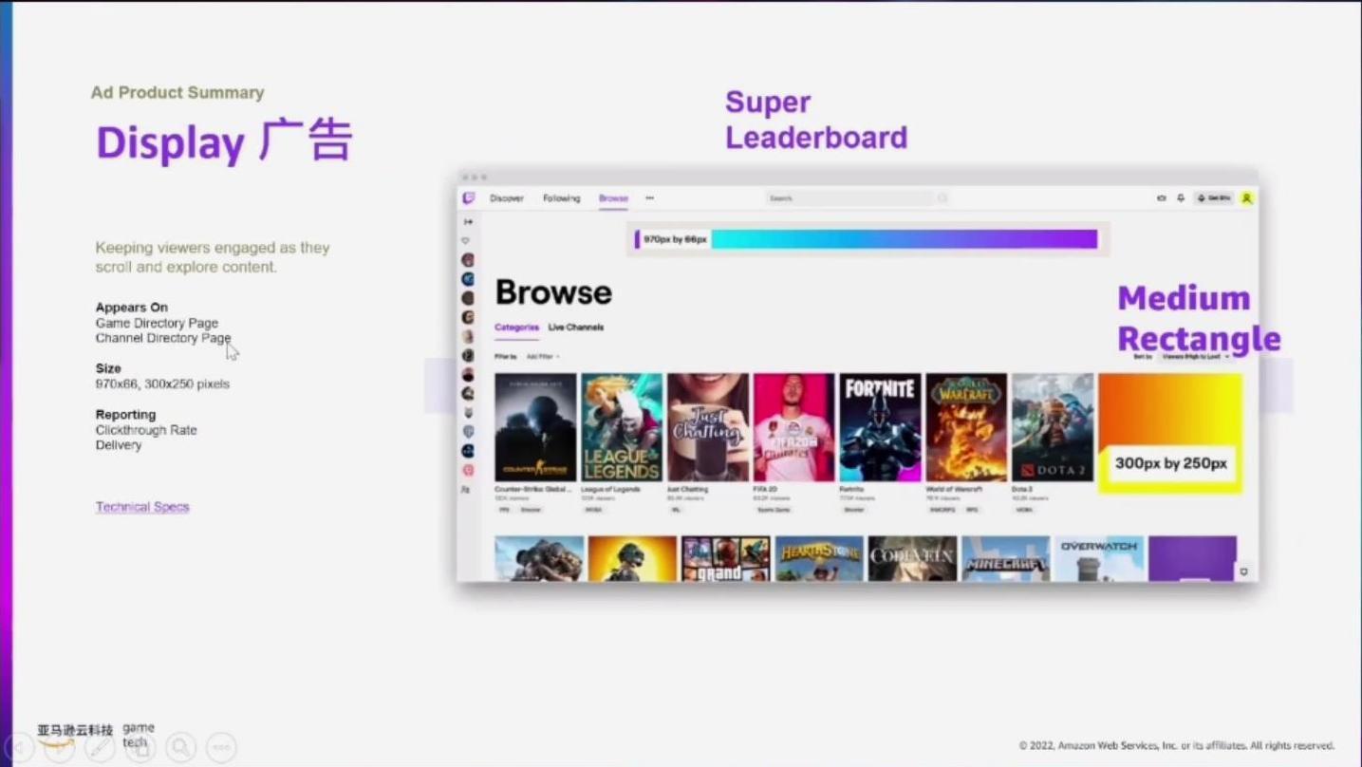1362x767 pixels.
Task: Click the Twitch search field
Action: pos(849,198)
